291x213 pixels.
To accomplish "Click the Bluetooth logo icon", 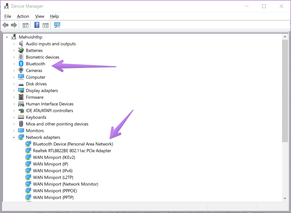I will coord(21,64).
